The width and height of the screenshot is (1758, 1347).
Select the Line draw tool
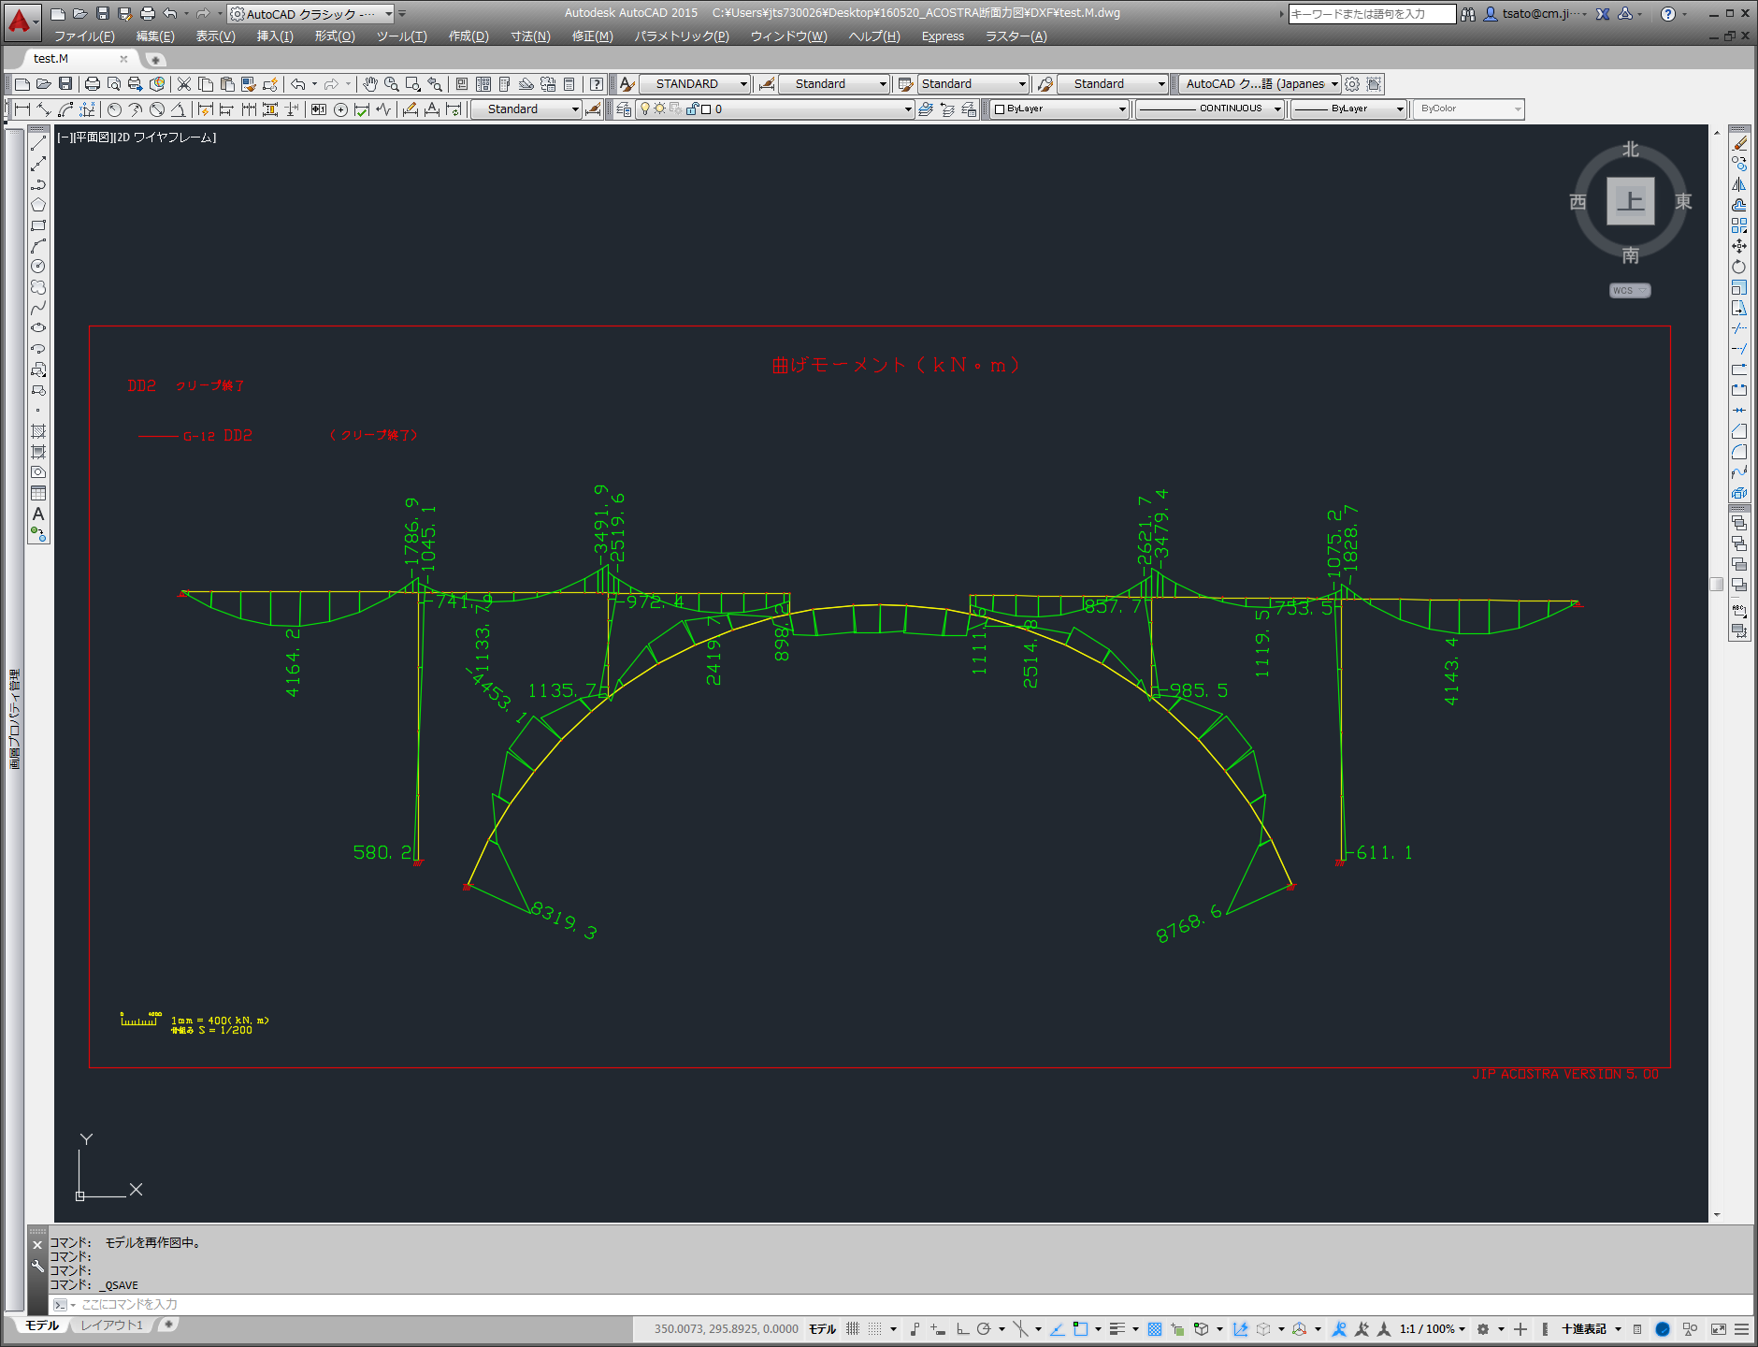tap(38, 144)
